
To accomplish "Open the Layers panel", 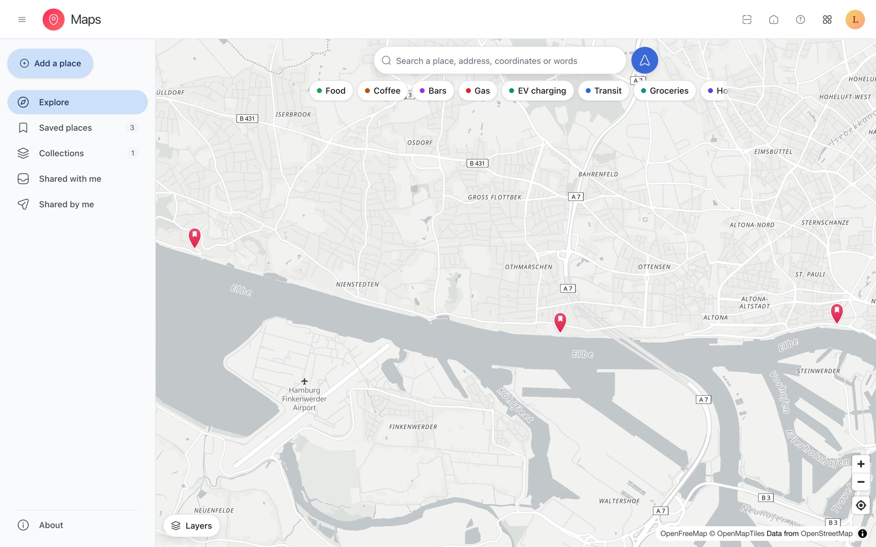I will click(x=192, y=526).
